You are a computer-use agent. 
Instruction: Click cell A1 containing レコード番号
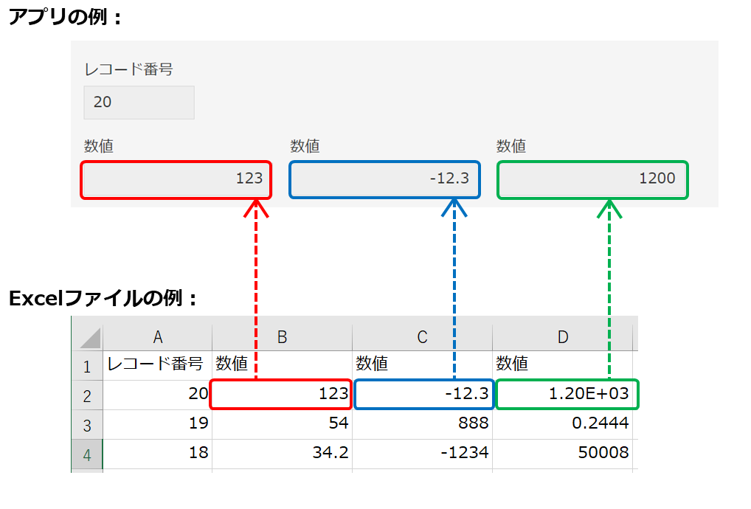pyautogui.click(x=157, y=364)
